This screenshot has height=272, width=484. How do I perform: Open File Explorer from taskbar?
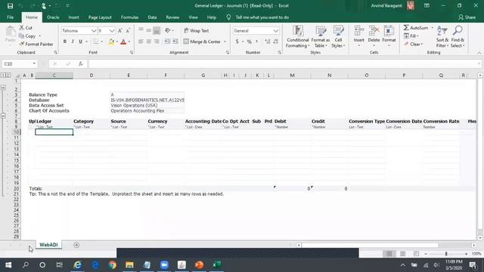pyautogui.click(x=129, y=265)
